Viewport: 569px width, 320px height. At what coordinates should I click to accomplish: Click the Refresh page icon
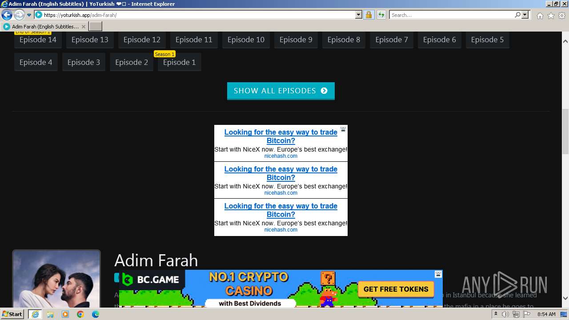click(381, 15)
